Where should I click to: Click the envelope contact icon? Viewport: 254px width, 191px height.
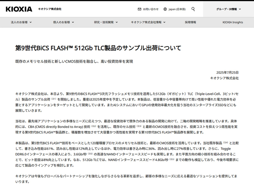point(139,9)
